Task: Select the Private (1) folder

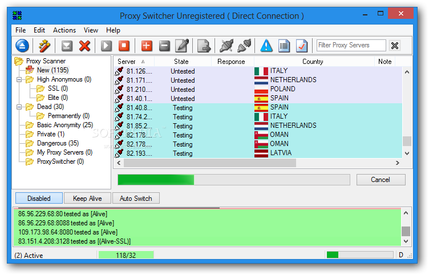Action: (x=51, y=134)
